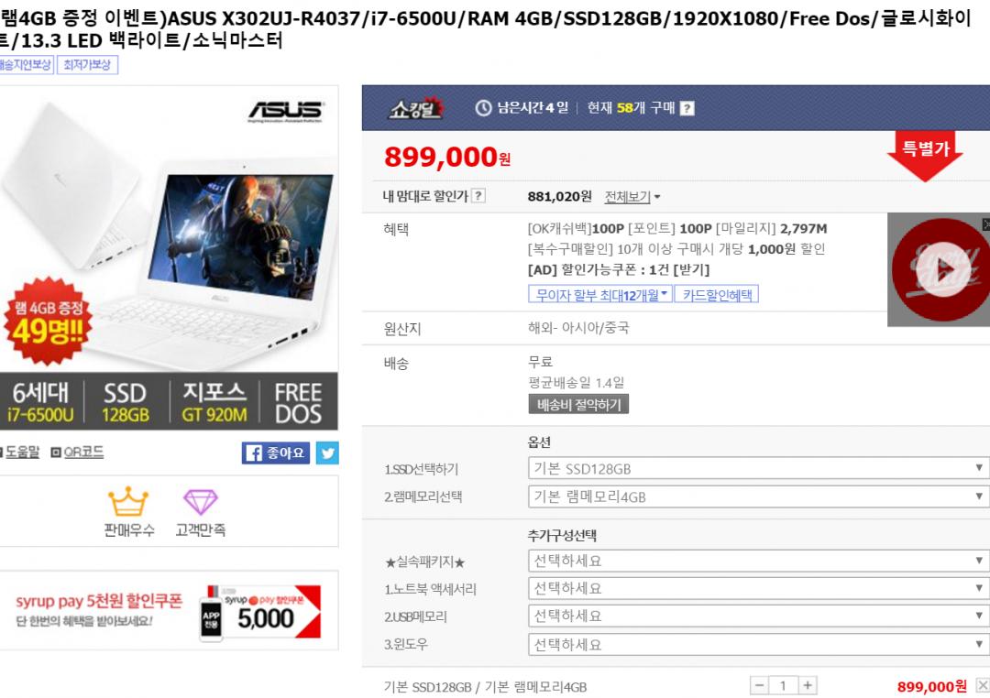This screenshot has width=990, height=698.
Task: Expand the 노트북 액세서리 selection dropdown
Action: point(758,588)
